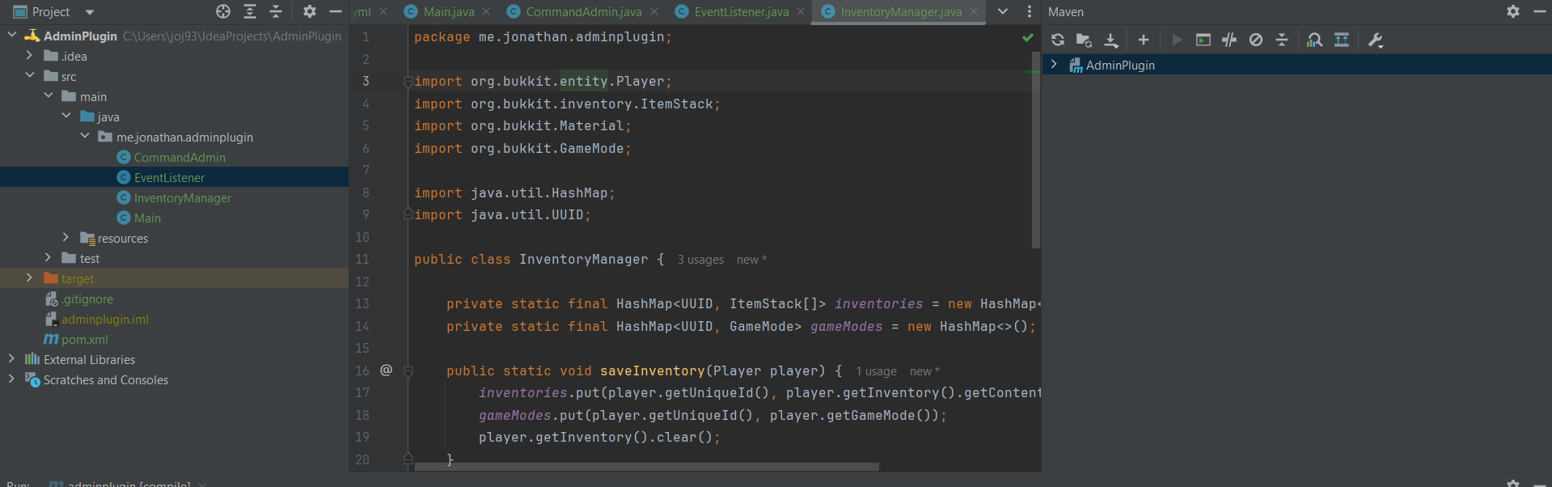
Task: Open Maven Settings wrench menu
Action: pyautogui.click(x=1375, y=40)
